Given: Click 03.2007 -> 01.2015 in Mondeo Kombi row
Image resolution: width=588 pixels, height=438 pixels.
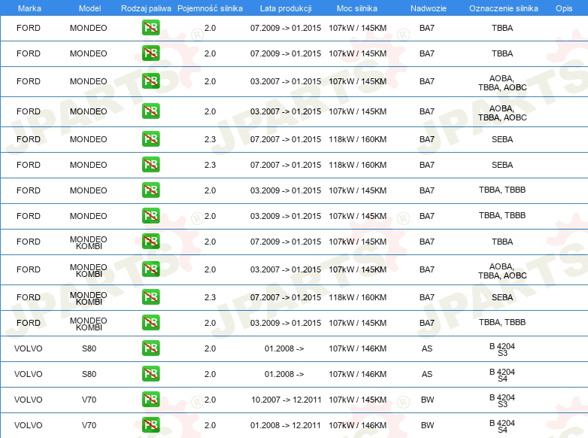Looking at the screenshot, I should click(286, 269).
